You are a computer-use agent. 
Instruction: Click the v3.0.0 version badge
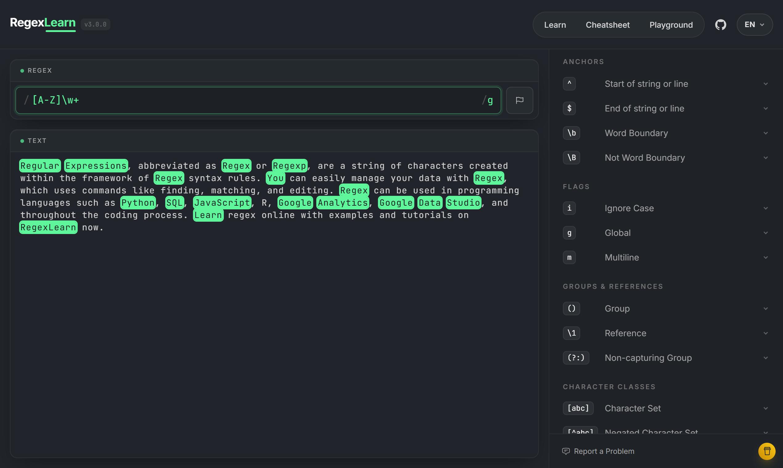[x=95, y=24]
